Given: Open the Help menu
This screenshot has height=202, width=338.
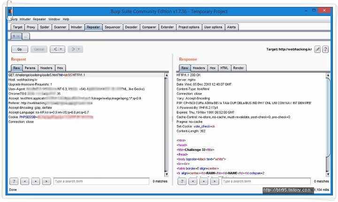Looking at the screenshot, I should [66, 19].
